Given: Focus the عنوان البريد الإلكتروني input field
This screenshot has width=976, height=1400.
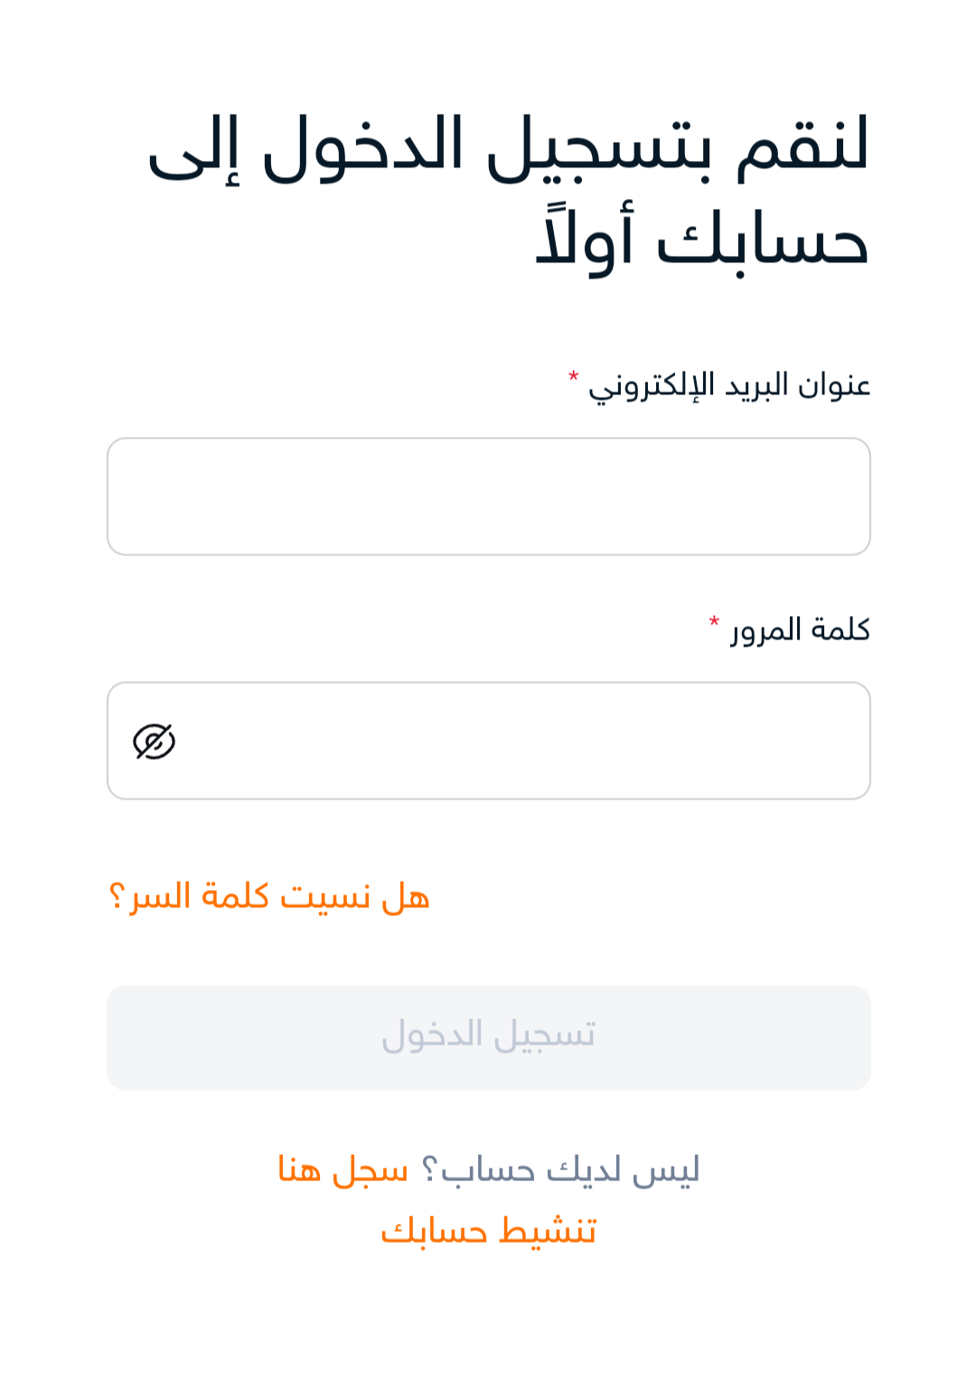Looking at the screenshot, I should tap(489, 497).
